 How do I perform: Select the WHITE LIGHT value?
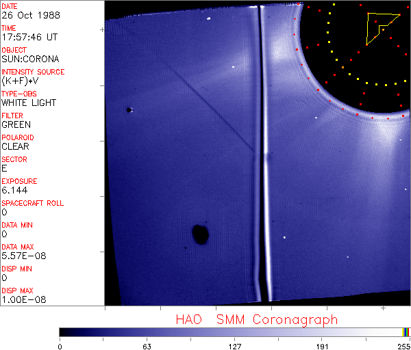29,103
